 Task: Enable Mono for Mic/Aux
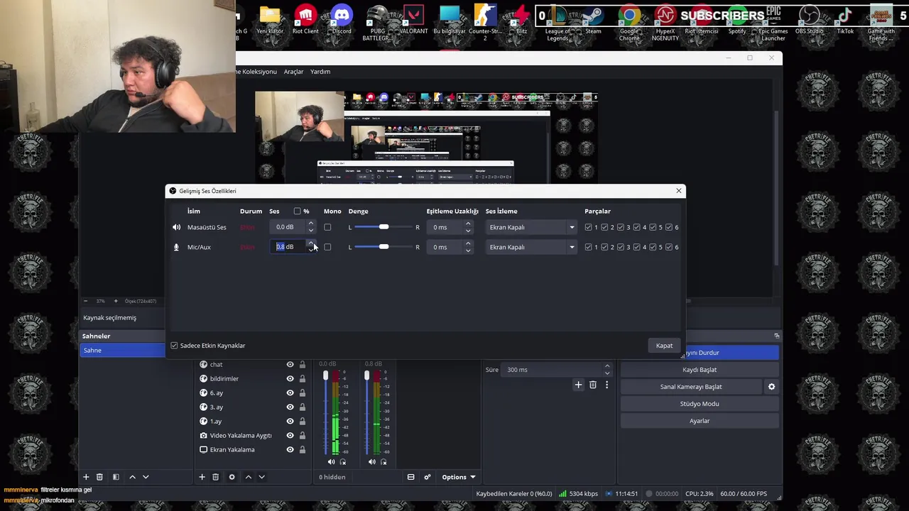[327, 247]
